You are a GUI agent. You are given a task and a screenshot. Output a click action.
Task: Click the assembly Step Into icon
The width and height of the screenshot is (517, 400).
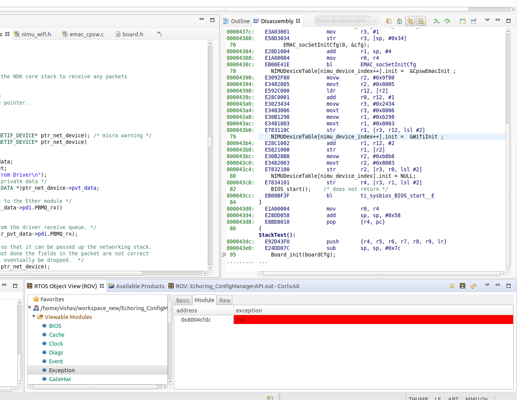(x=436, y=21)
